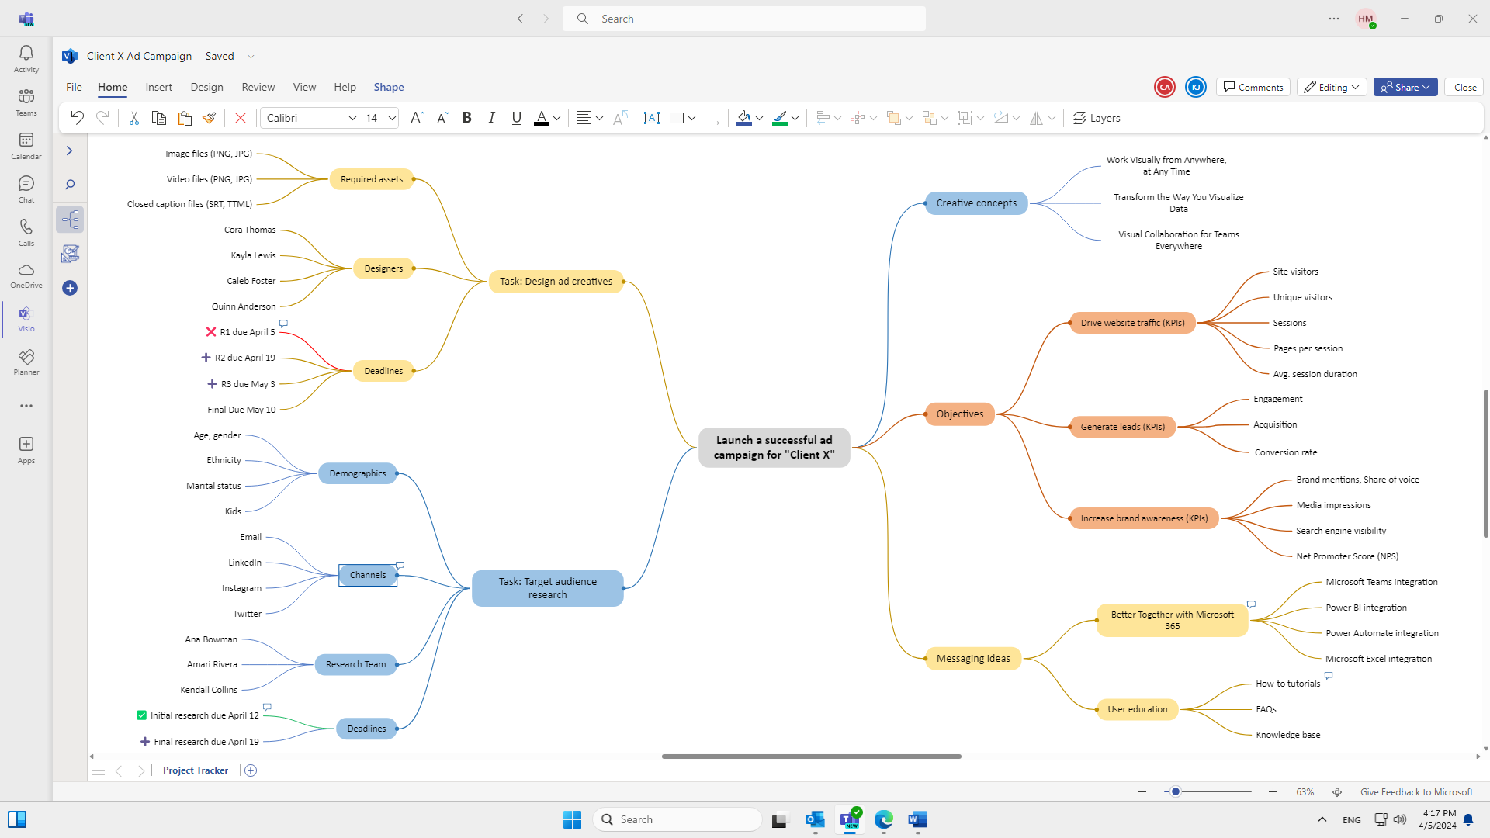Image resolution: width=1490 pixels, height=838 pixels.
Task: Open the Layers pane
Action: pyautogui.click(x=1097, y=118)
